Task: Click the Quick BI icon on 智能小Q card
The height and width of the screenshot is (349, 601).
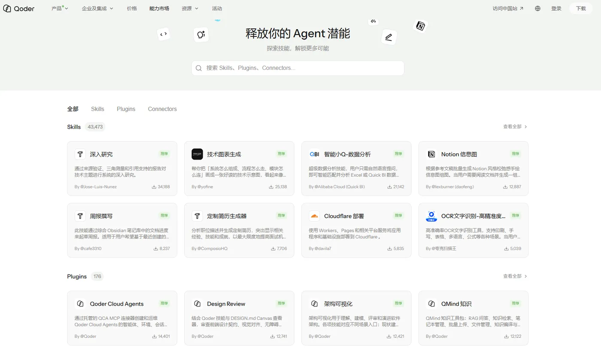Action: (314, 154)
